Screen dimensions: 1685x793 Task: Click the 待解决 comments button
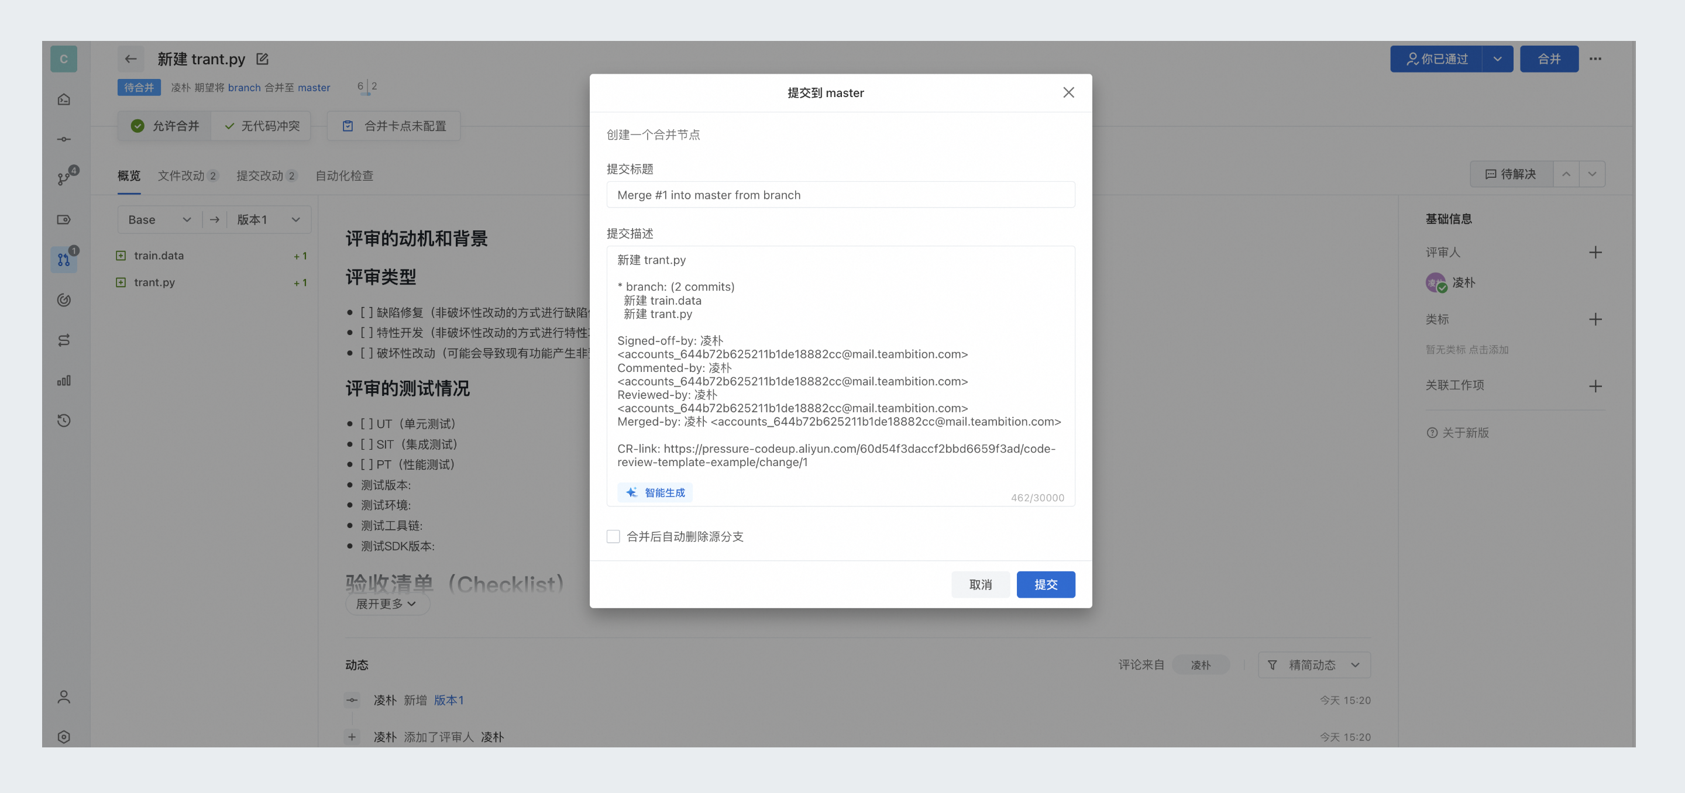tap(1511, 174)
